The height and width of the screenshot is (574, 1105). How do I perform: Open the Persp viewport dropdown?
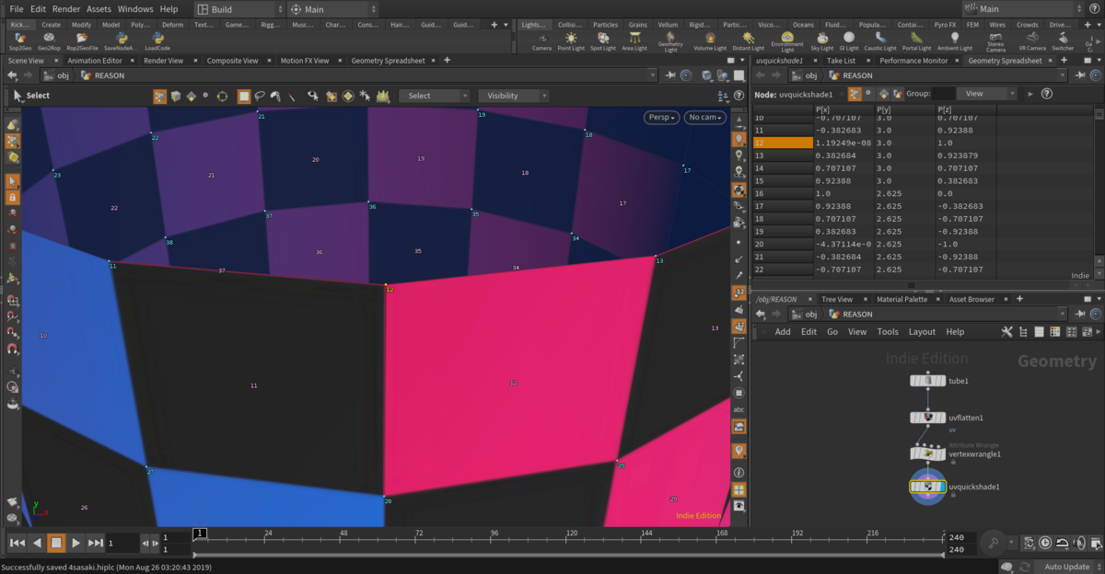(661, 118)
